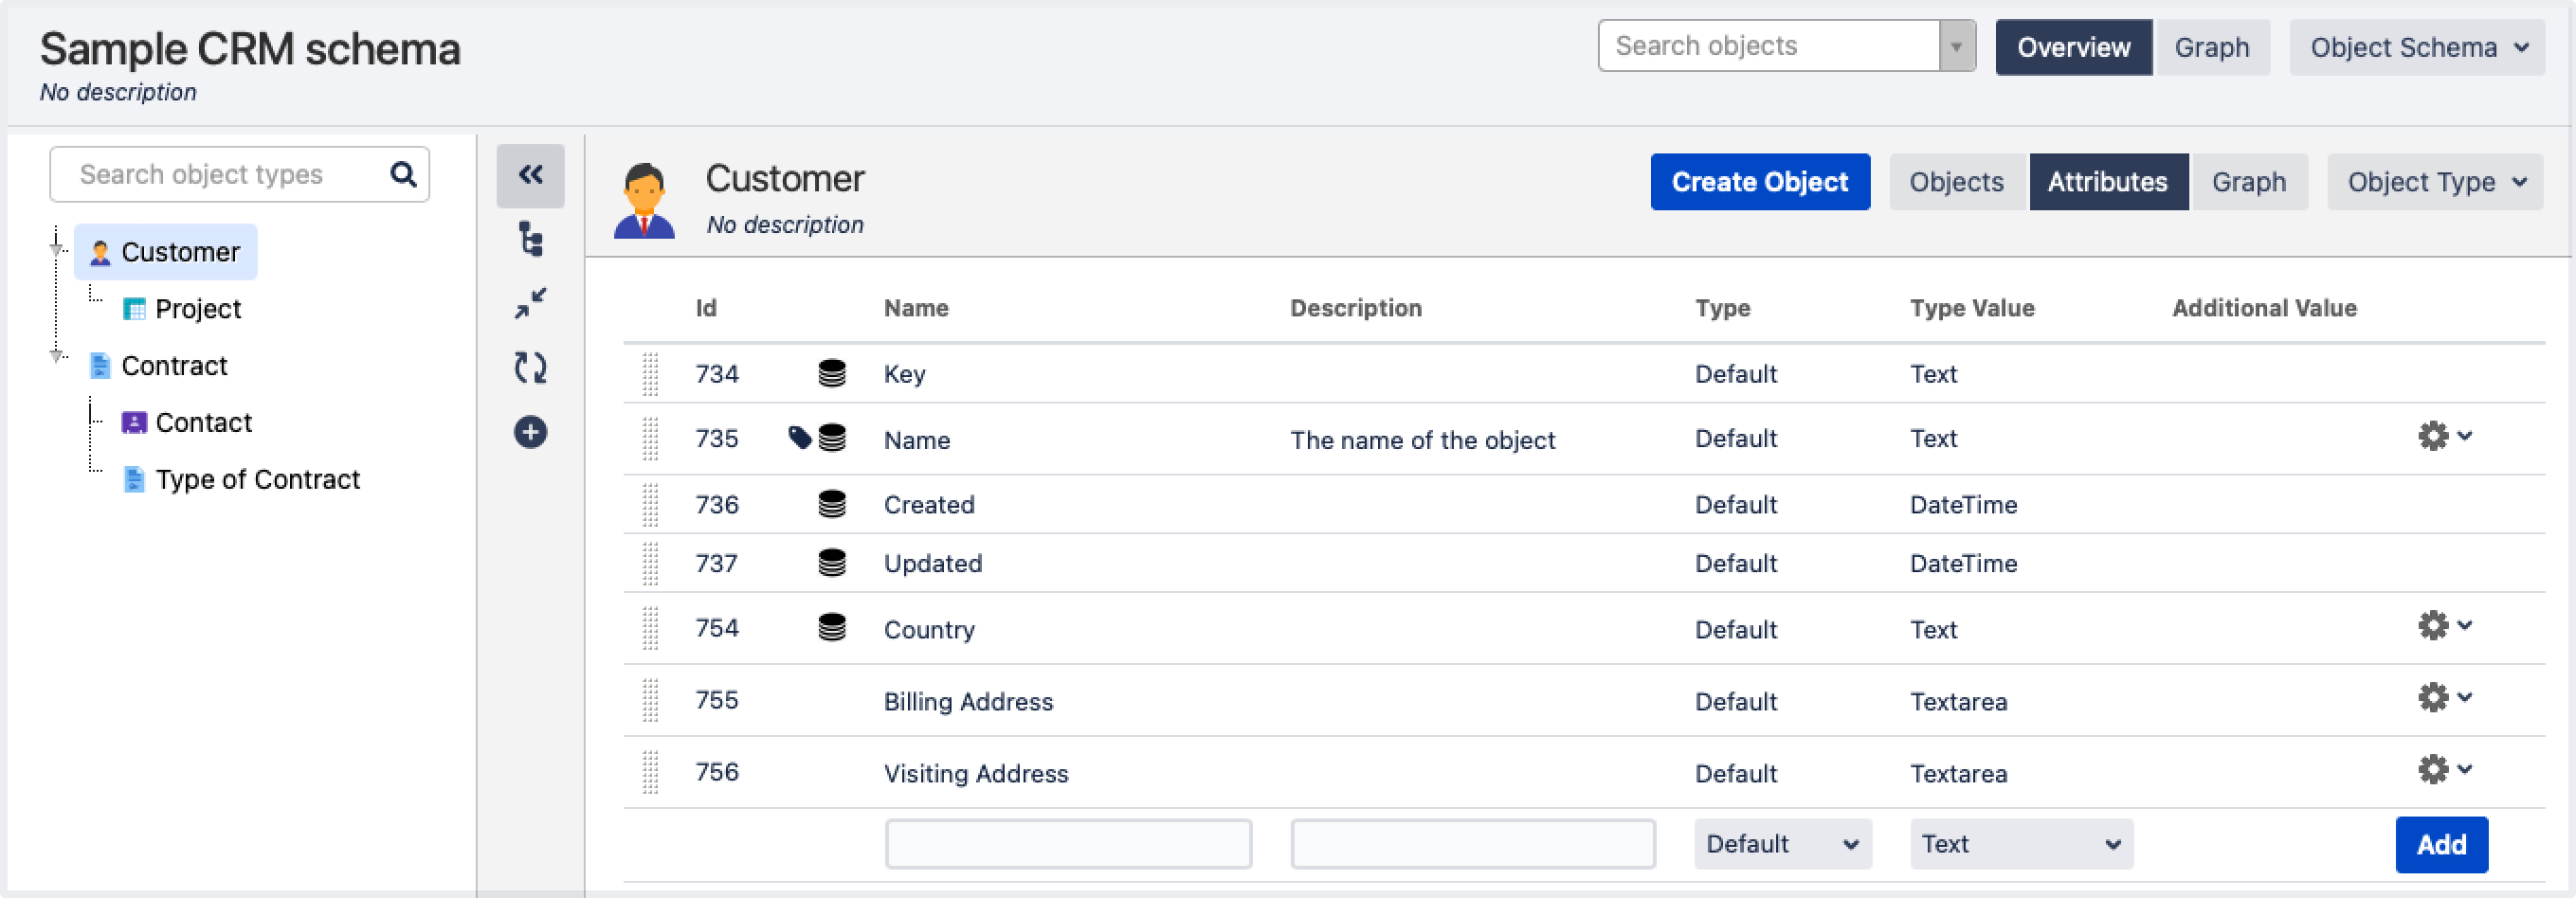The height and width of the screenshot is (898, 2576).
Task: Click the new attribute name input field
Action: (1067, 844)
